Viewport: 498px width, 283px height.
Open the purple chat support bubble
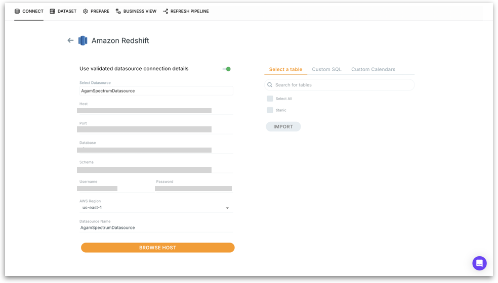pyautogui.click(x=479, y=263)
